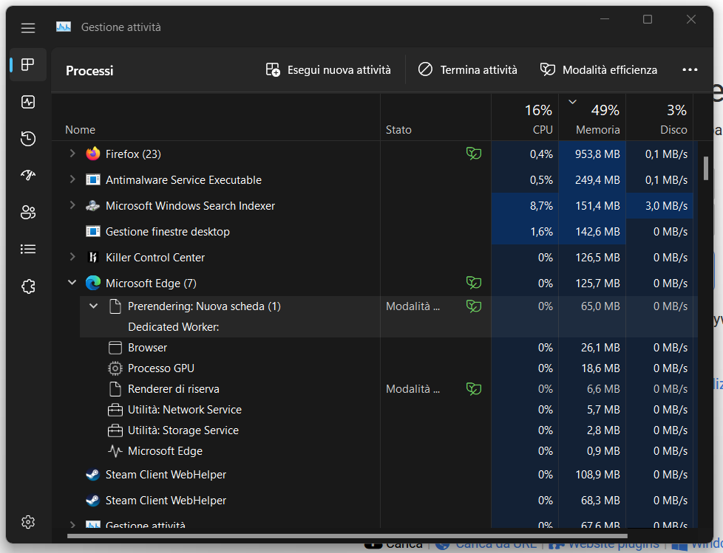The height and width of the screenshot is (553, 723).
Task: Click the Processo GPU memory 18,6 MB
Action: click(x=600, y=368)
